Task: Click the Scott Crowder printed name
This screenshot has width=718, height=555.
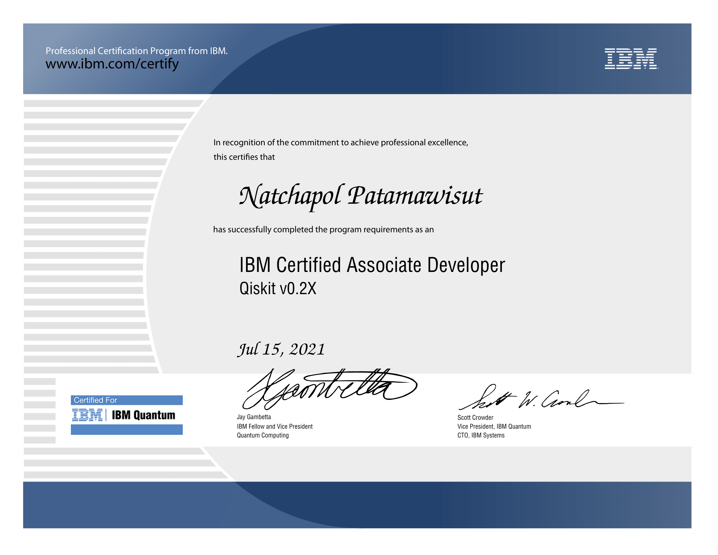Action: tap(475, 418)
